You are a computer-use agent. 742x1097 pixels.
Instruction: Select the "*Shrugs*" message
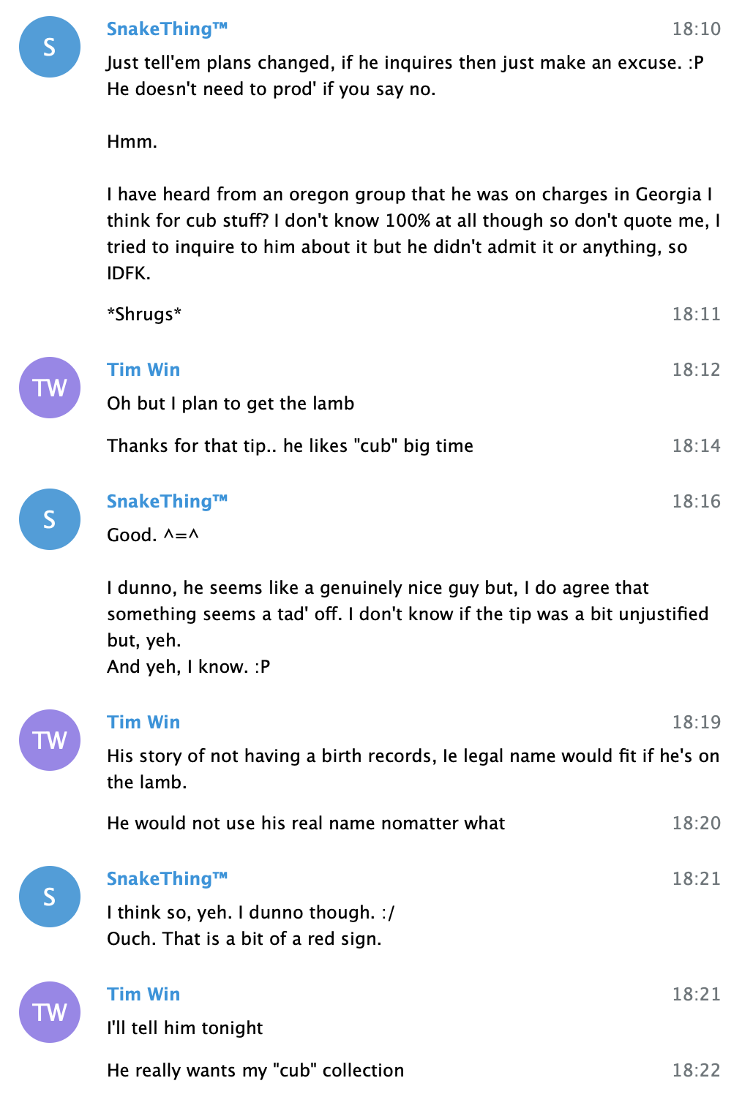tap(144, 314)
